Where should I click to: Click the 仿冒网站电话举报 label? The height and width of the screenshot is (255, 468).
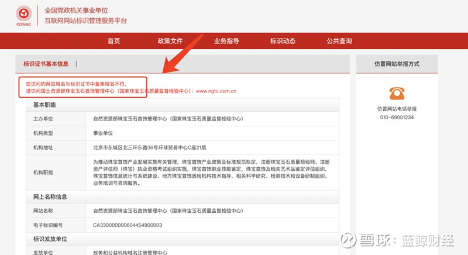[x=397, y=109]
